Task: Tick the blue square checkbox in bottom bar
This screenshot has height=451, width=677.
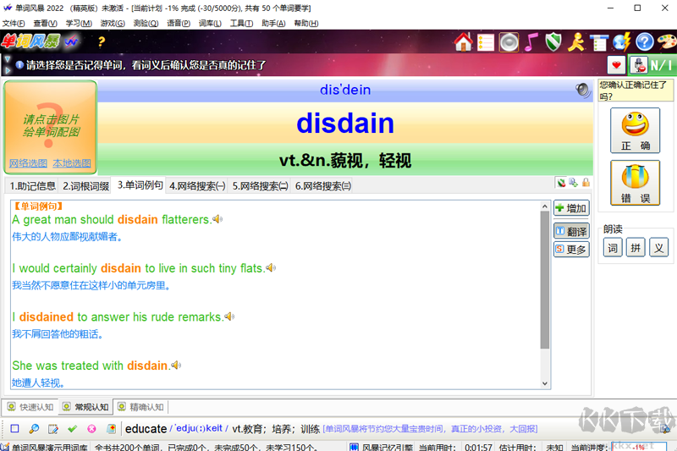Action: [x=15, y=429]
